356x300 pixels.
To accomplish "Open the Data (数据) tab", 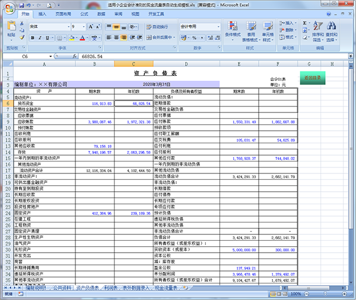I will click(101, 14).
